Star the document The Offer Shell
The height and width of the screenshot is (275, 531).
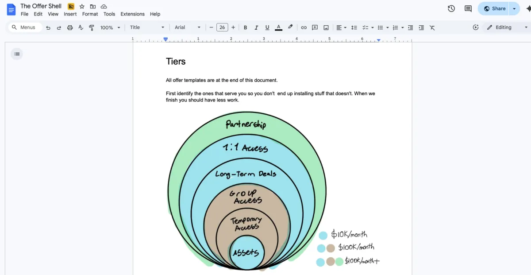[82, 7]
